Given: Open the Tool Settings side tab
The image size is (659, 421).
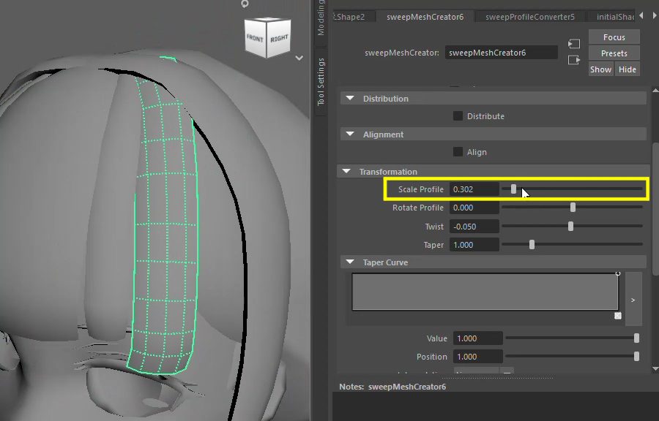Looking at the screenshot, I should click(x=321, y=82).
